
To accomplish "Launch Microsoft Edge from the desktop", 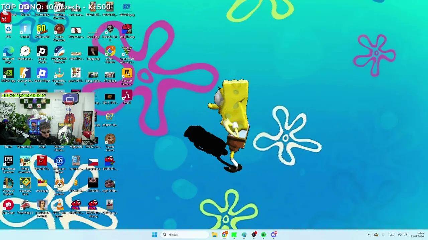I will (x=8, y=55).
